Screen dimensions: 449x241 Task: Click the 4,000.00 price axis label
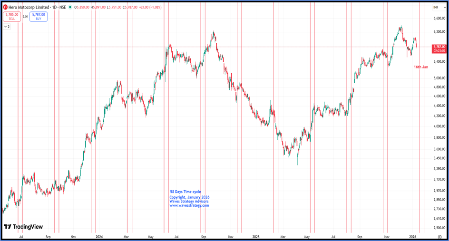(x=439, y=126)
